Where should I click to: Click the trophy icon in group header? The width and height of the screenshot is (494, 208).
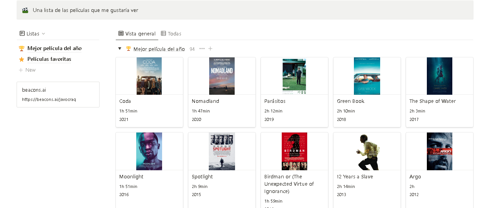[129, 49]
